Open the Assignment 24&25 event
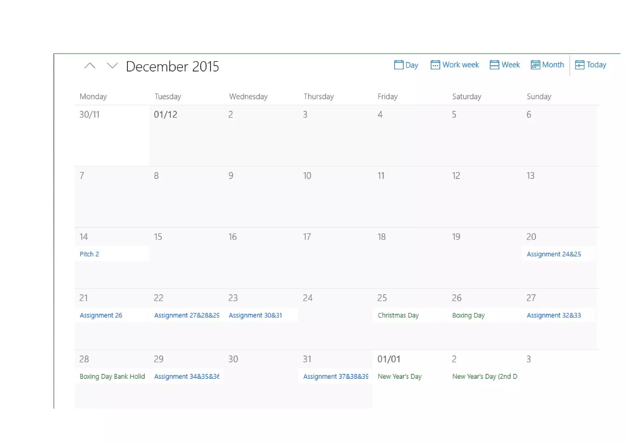Screen dimensions: 627x443 [554, 254]
